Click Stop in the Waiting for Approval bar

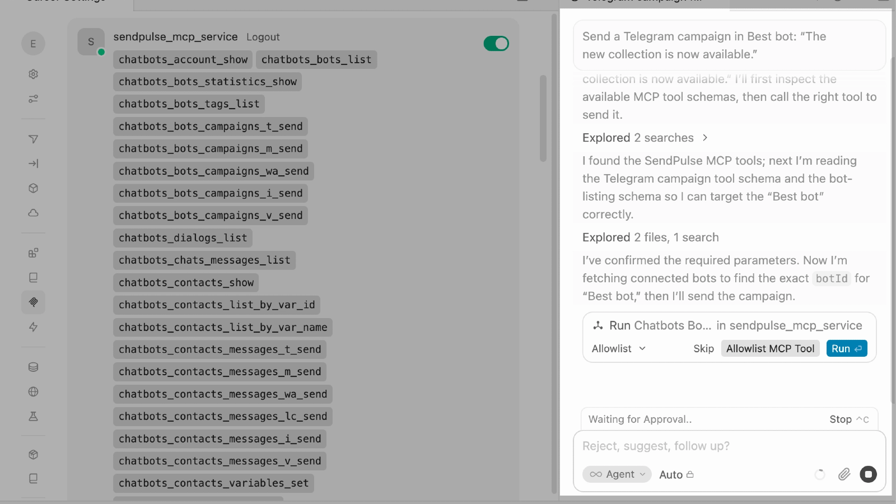pos(849,419)
